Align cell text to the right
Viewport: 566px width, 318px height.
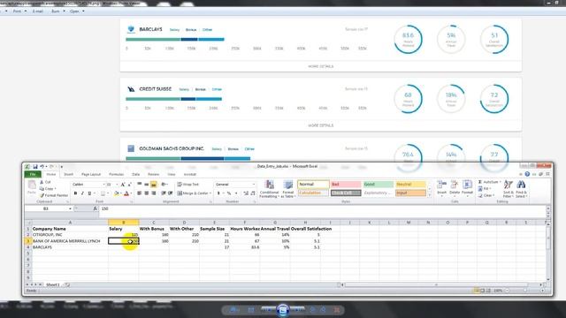tap(154, 193)
